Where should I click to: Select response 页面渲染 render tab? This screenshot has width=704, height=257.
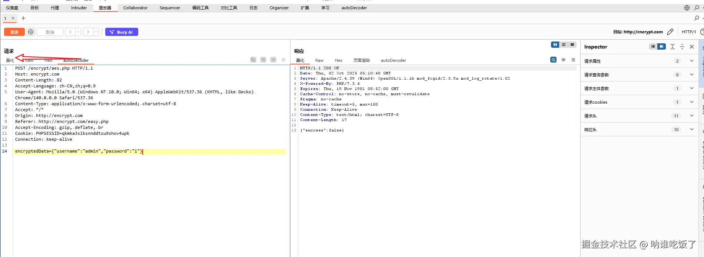coord(362,60)
